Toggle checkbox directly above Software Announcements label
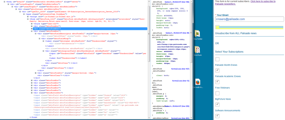 point(217,105)
